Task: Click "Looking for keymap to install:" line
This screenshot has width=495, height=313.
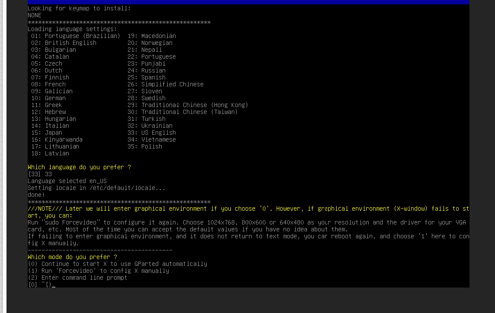Action: [x=79, y=8]
